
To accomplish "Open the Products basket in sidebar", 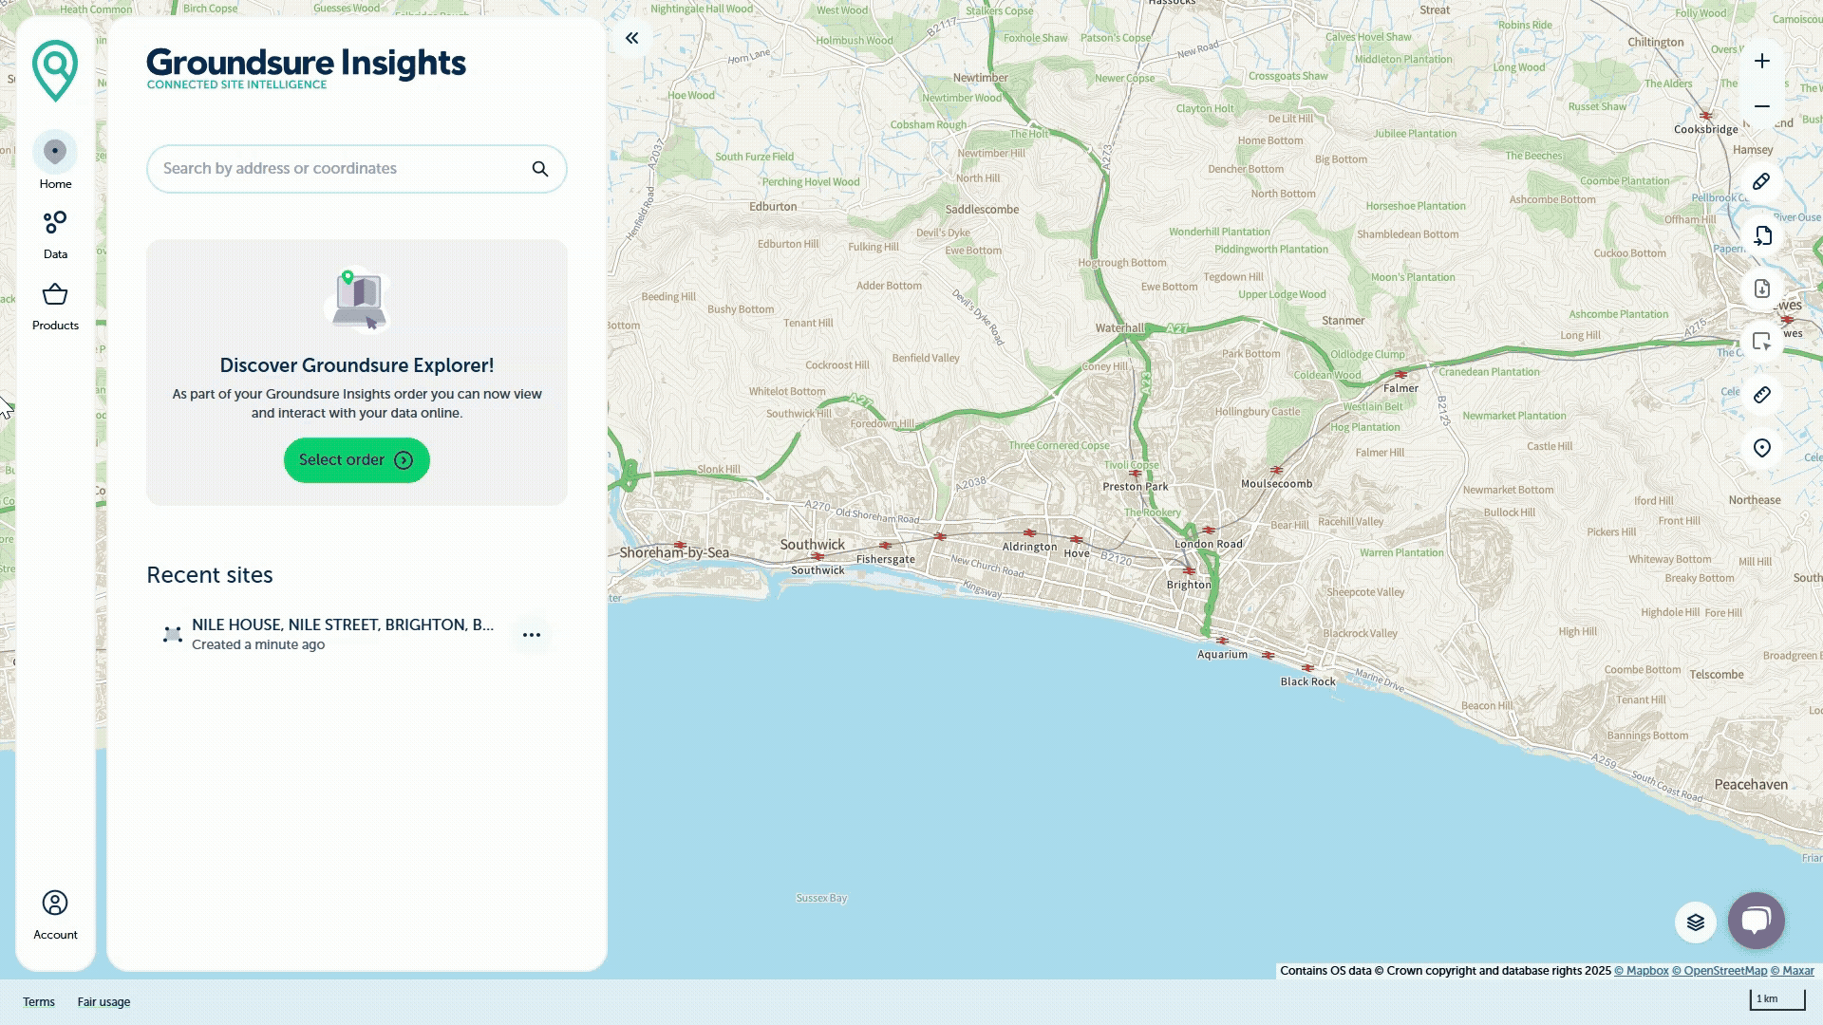I will 55,306.
